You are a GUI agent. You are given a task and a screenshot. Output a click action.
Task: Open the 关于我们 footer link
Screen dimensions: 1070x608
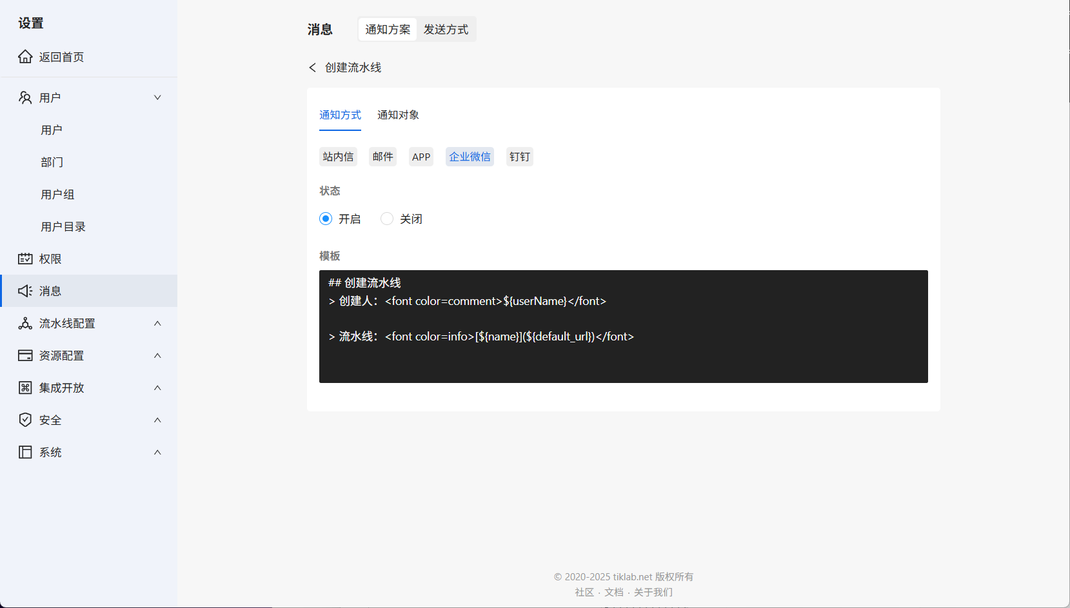[x=653, y=592]
